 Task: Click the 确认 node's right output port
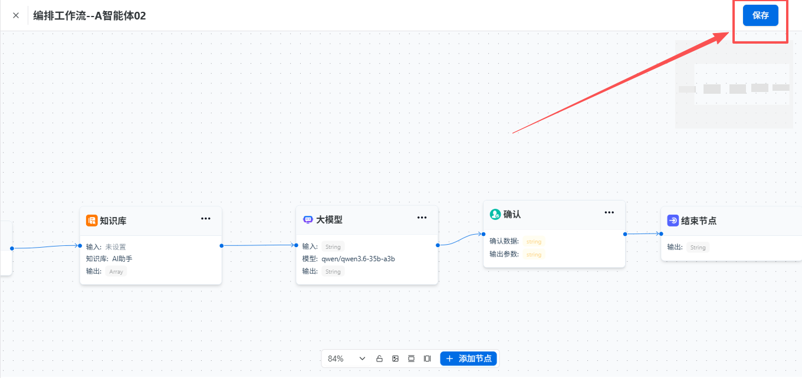coord(625,234)
